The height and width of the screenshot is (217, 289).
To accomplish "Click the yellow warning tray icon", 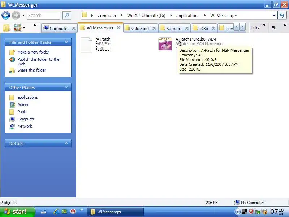I will click(264, 212).
